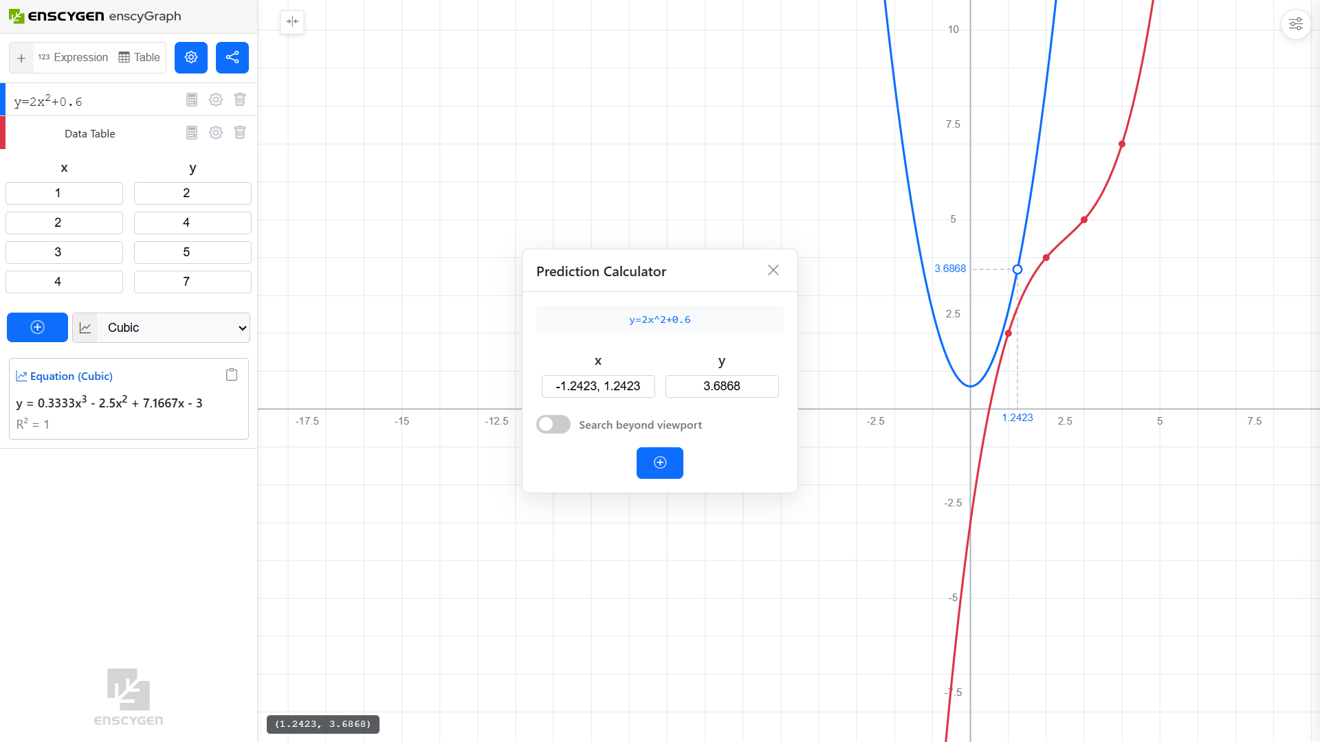Image resolution: width=1320 pixels, height=742 pixels.
Task: Switch to the Table tab
Action: [x=139, y=58]
